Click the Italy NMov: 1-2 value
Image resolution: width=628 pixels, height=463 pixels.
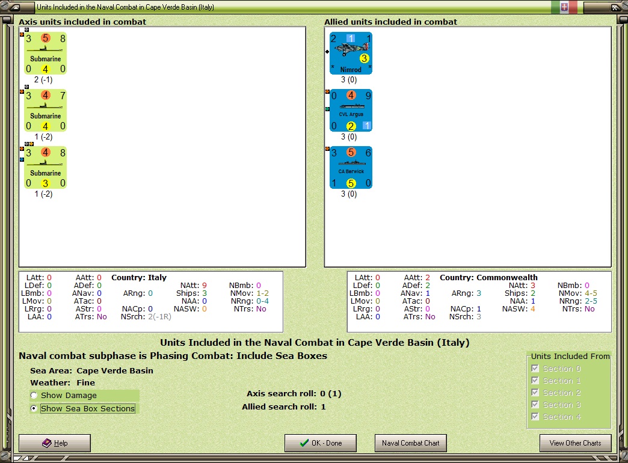(250, 293)
